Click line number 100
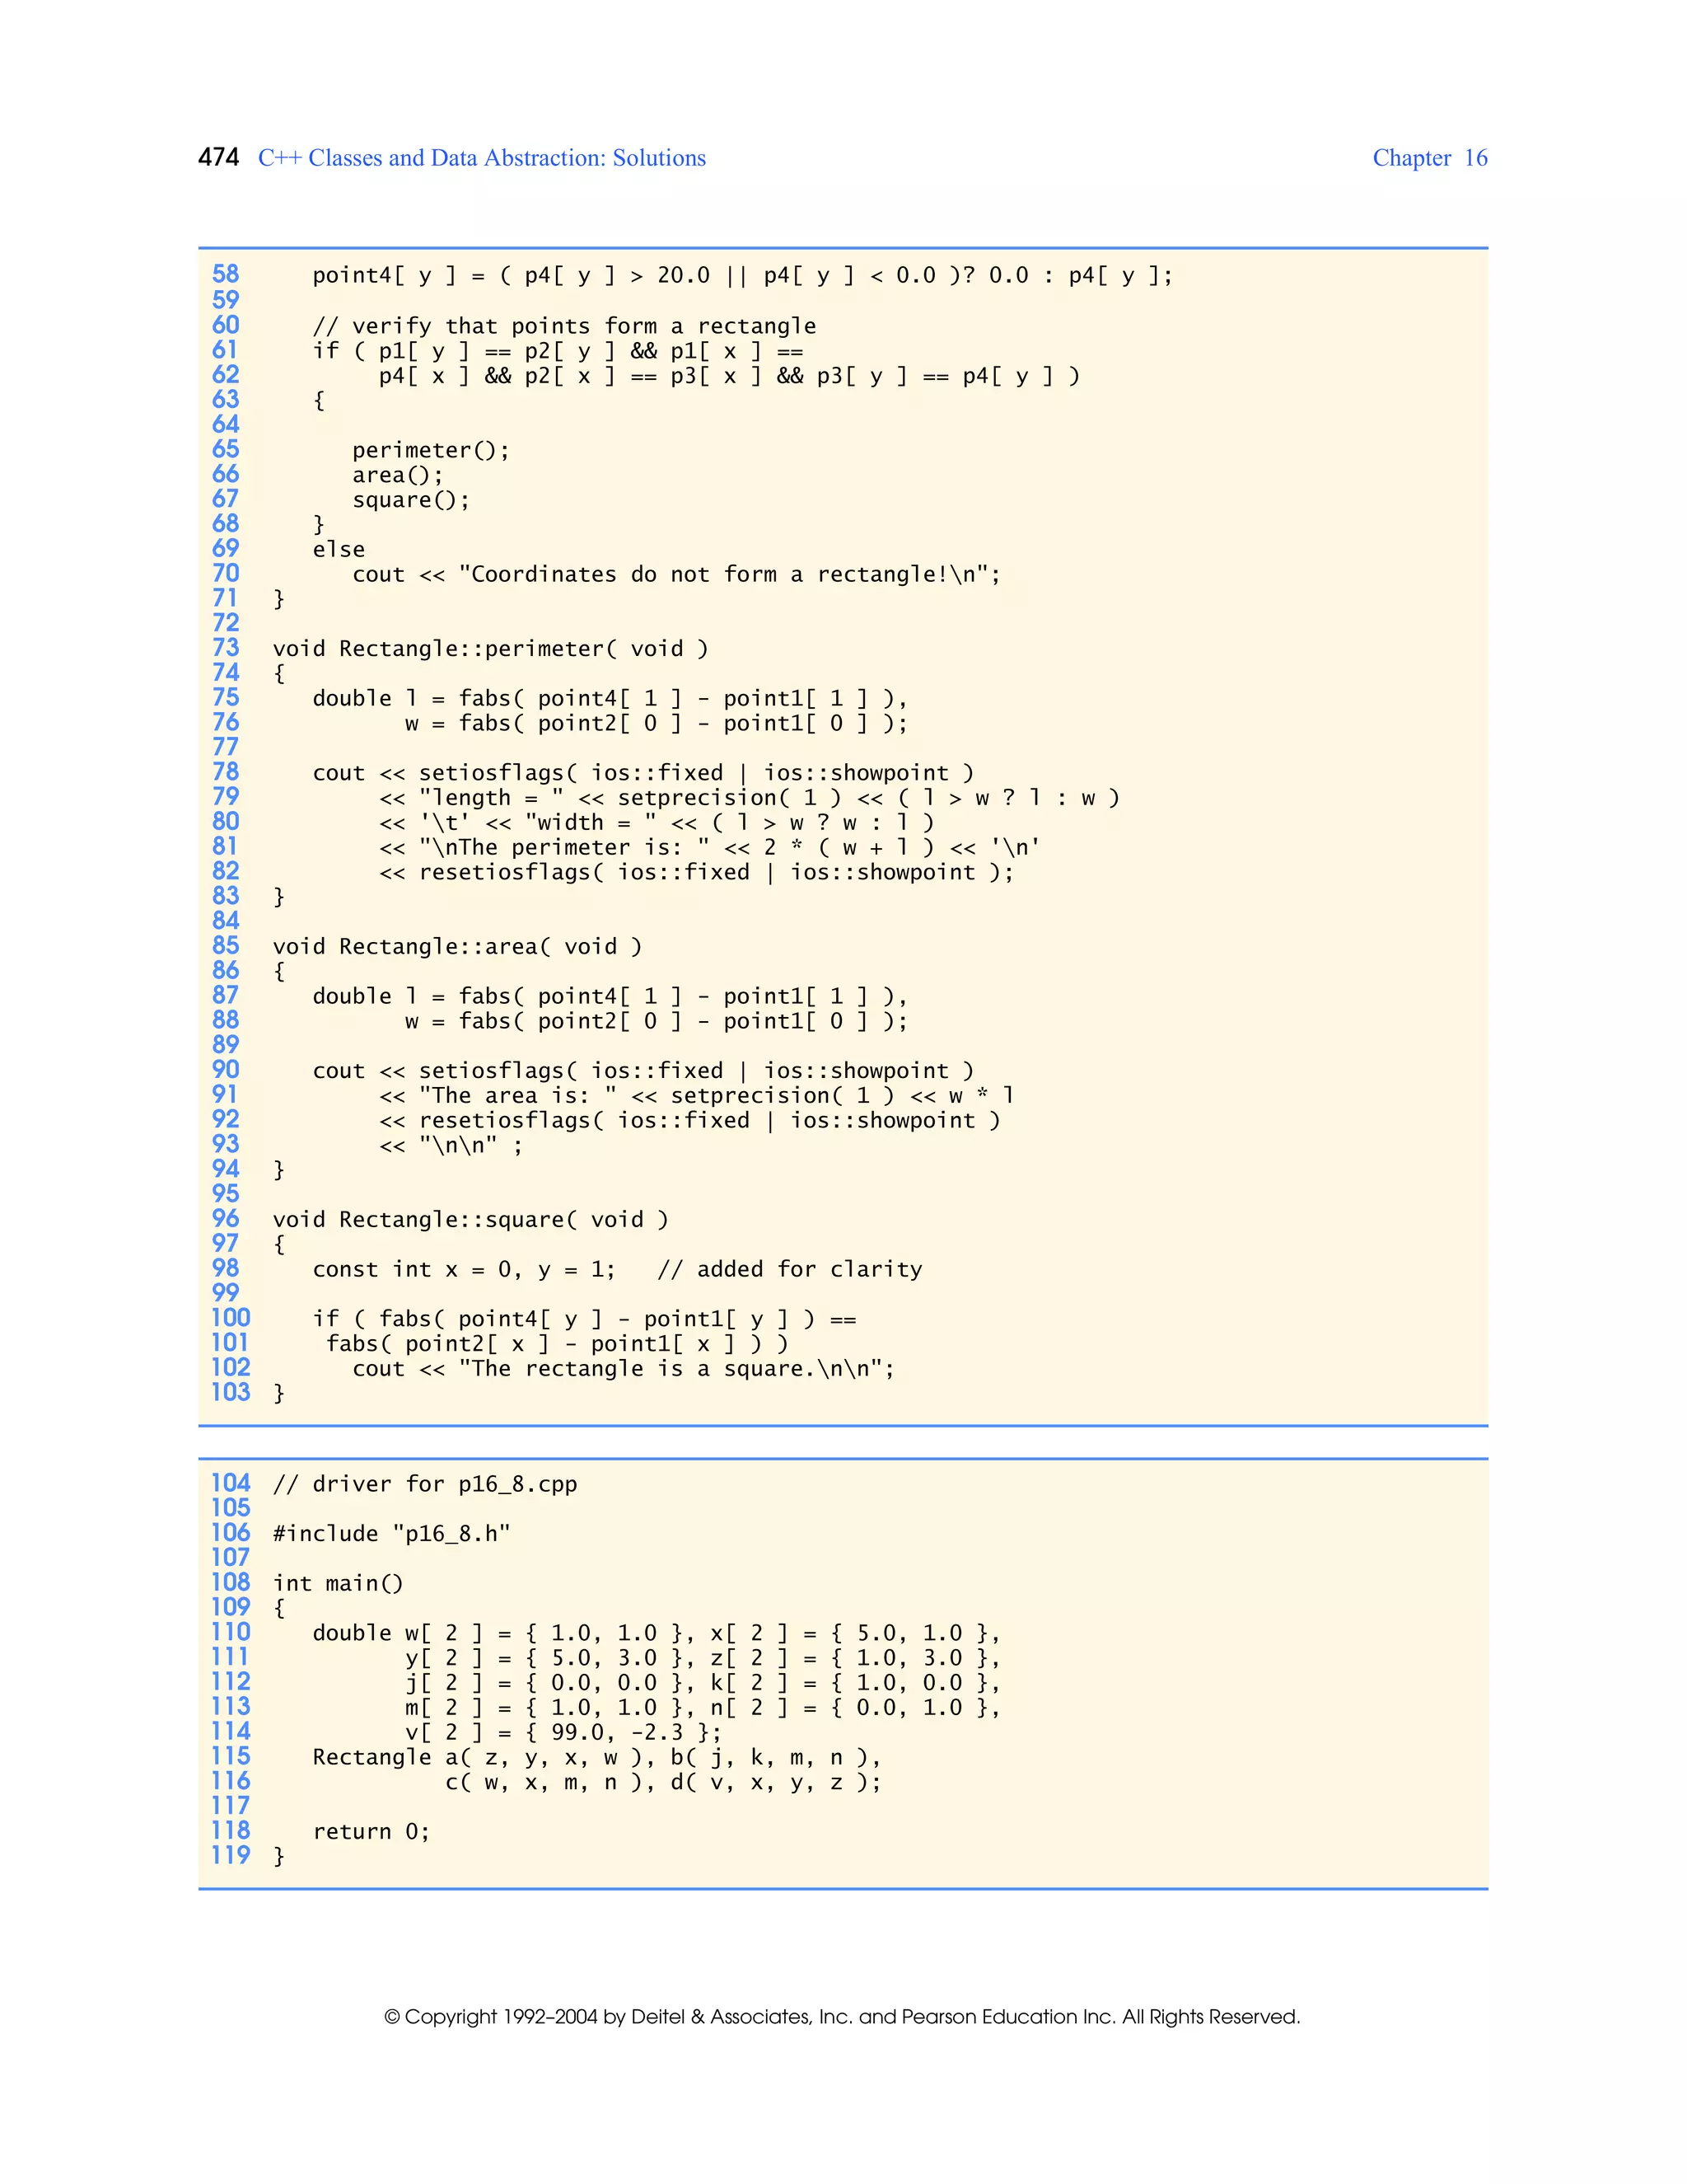Viewport: 1687px width, 2184px height. (x=231, y=1318)
